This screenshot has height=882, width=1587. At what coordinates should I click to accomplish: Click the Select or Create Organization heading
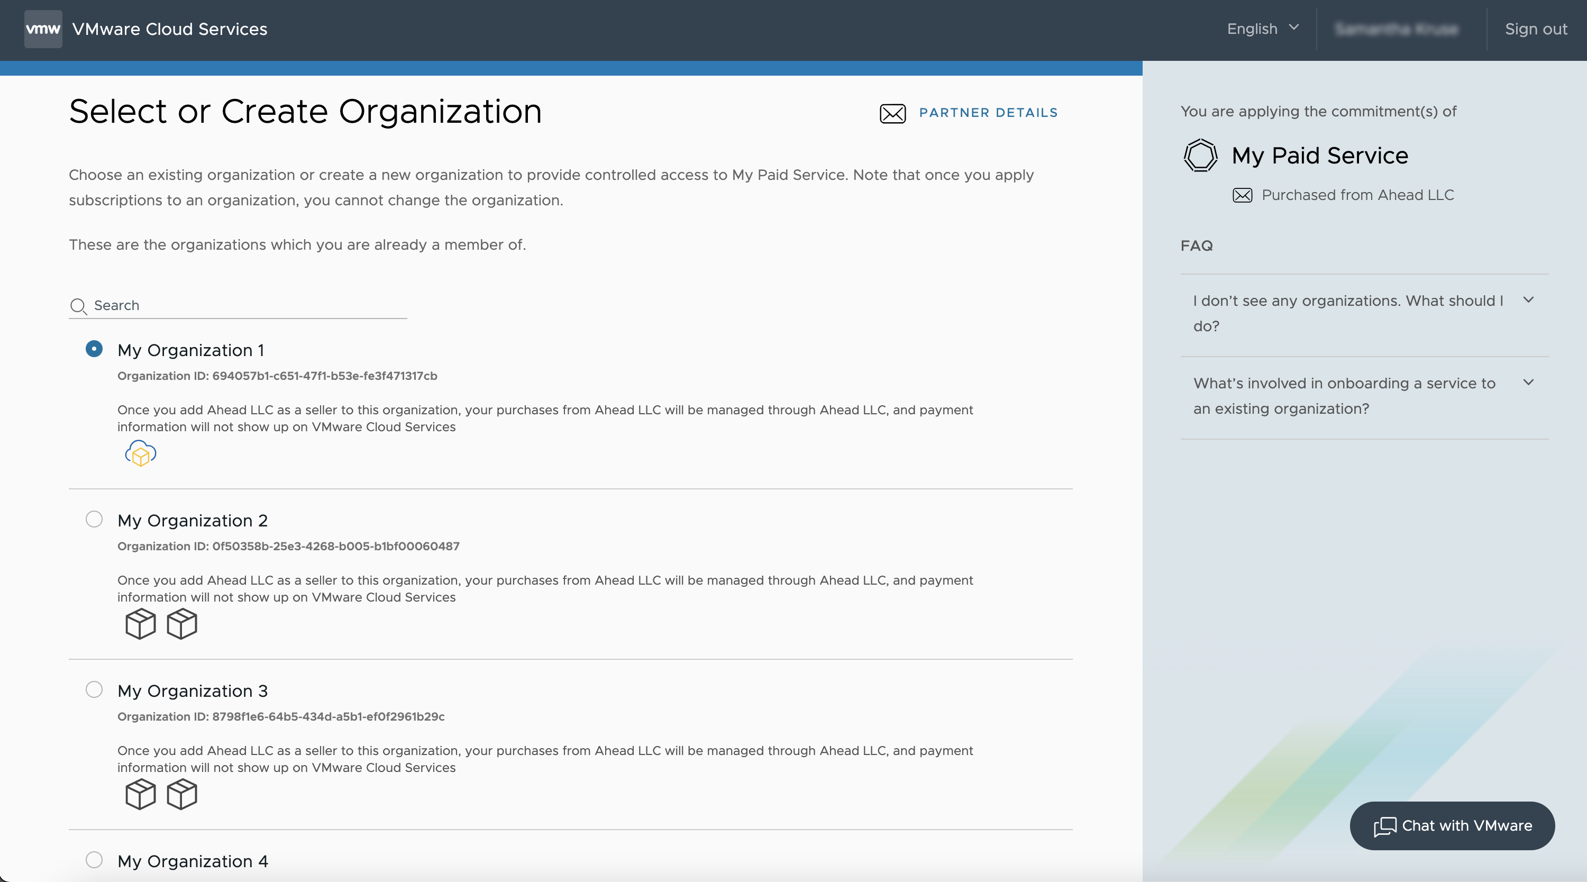coord(306,112)
